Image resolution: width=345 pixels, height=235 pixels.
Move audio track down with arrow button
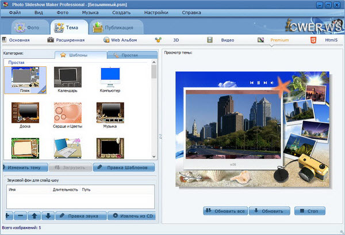pyautogui.click(x=48, y=216)
